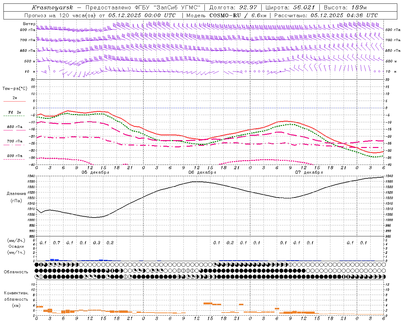Click the 'Ветер' wind panel label

point(29,24)
